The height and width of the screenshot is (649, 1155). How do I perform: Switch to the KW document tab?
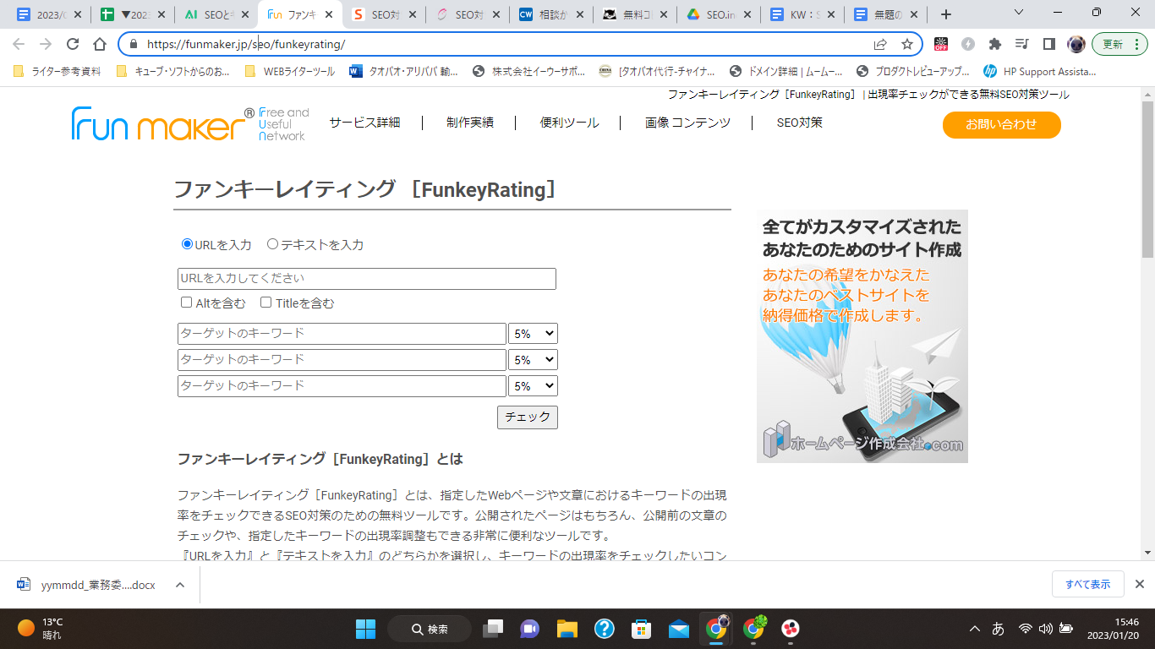tap(801, 14)
